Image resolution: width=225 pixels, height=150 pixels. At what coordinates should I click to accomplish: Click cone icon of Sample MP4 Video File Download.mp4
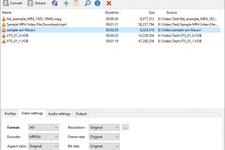point(4,24)
